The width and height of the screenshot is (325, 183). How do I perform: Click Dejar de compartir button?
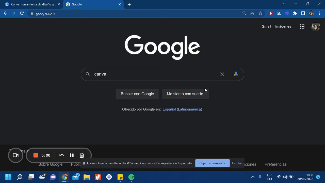[x=213, y=163]
